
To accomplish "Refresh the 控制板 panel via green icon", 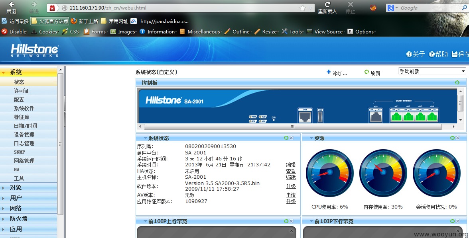I will pyautogui.click(x=457, y=82).
